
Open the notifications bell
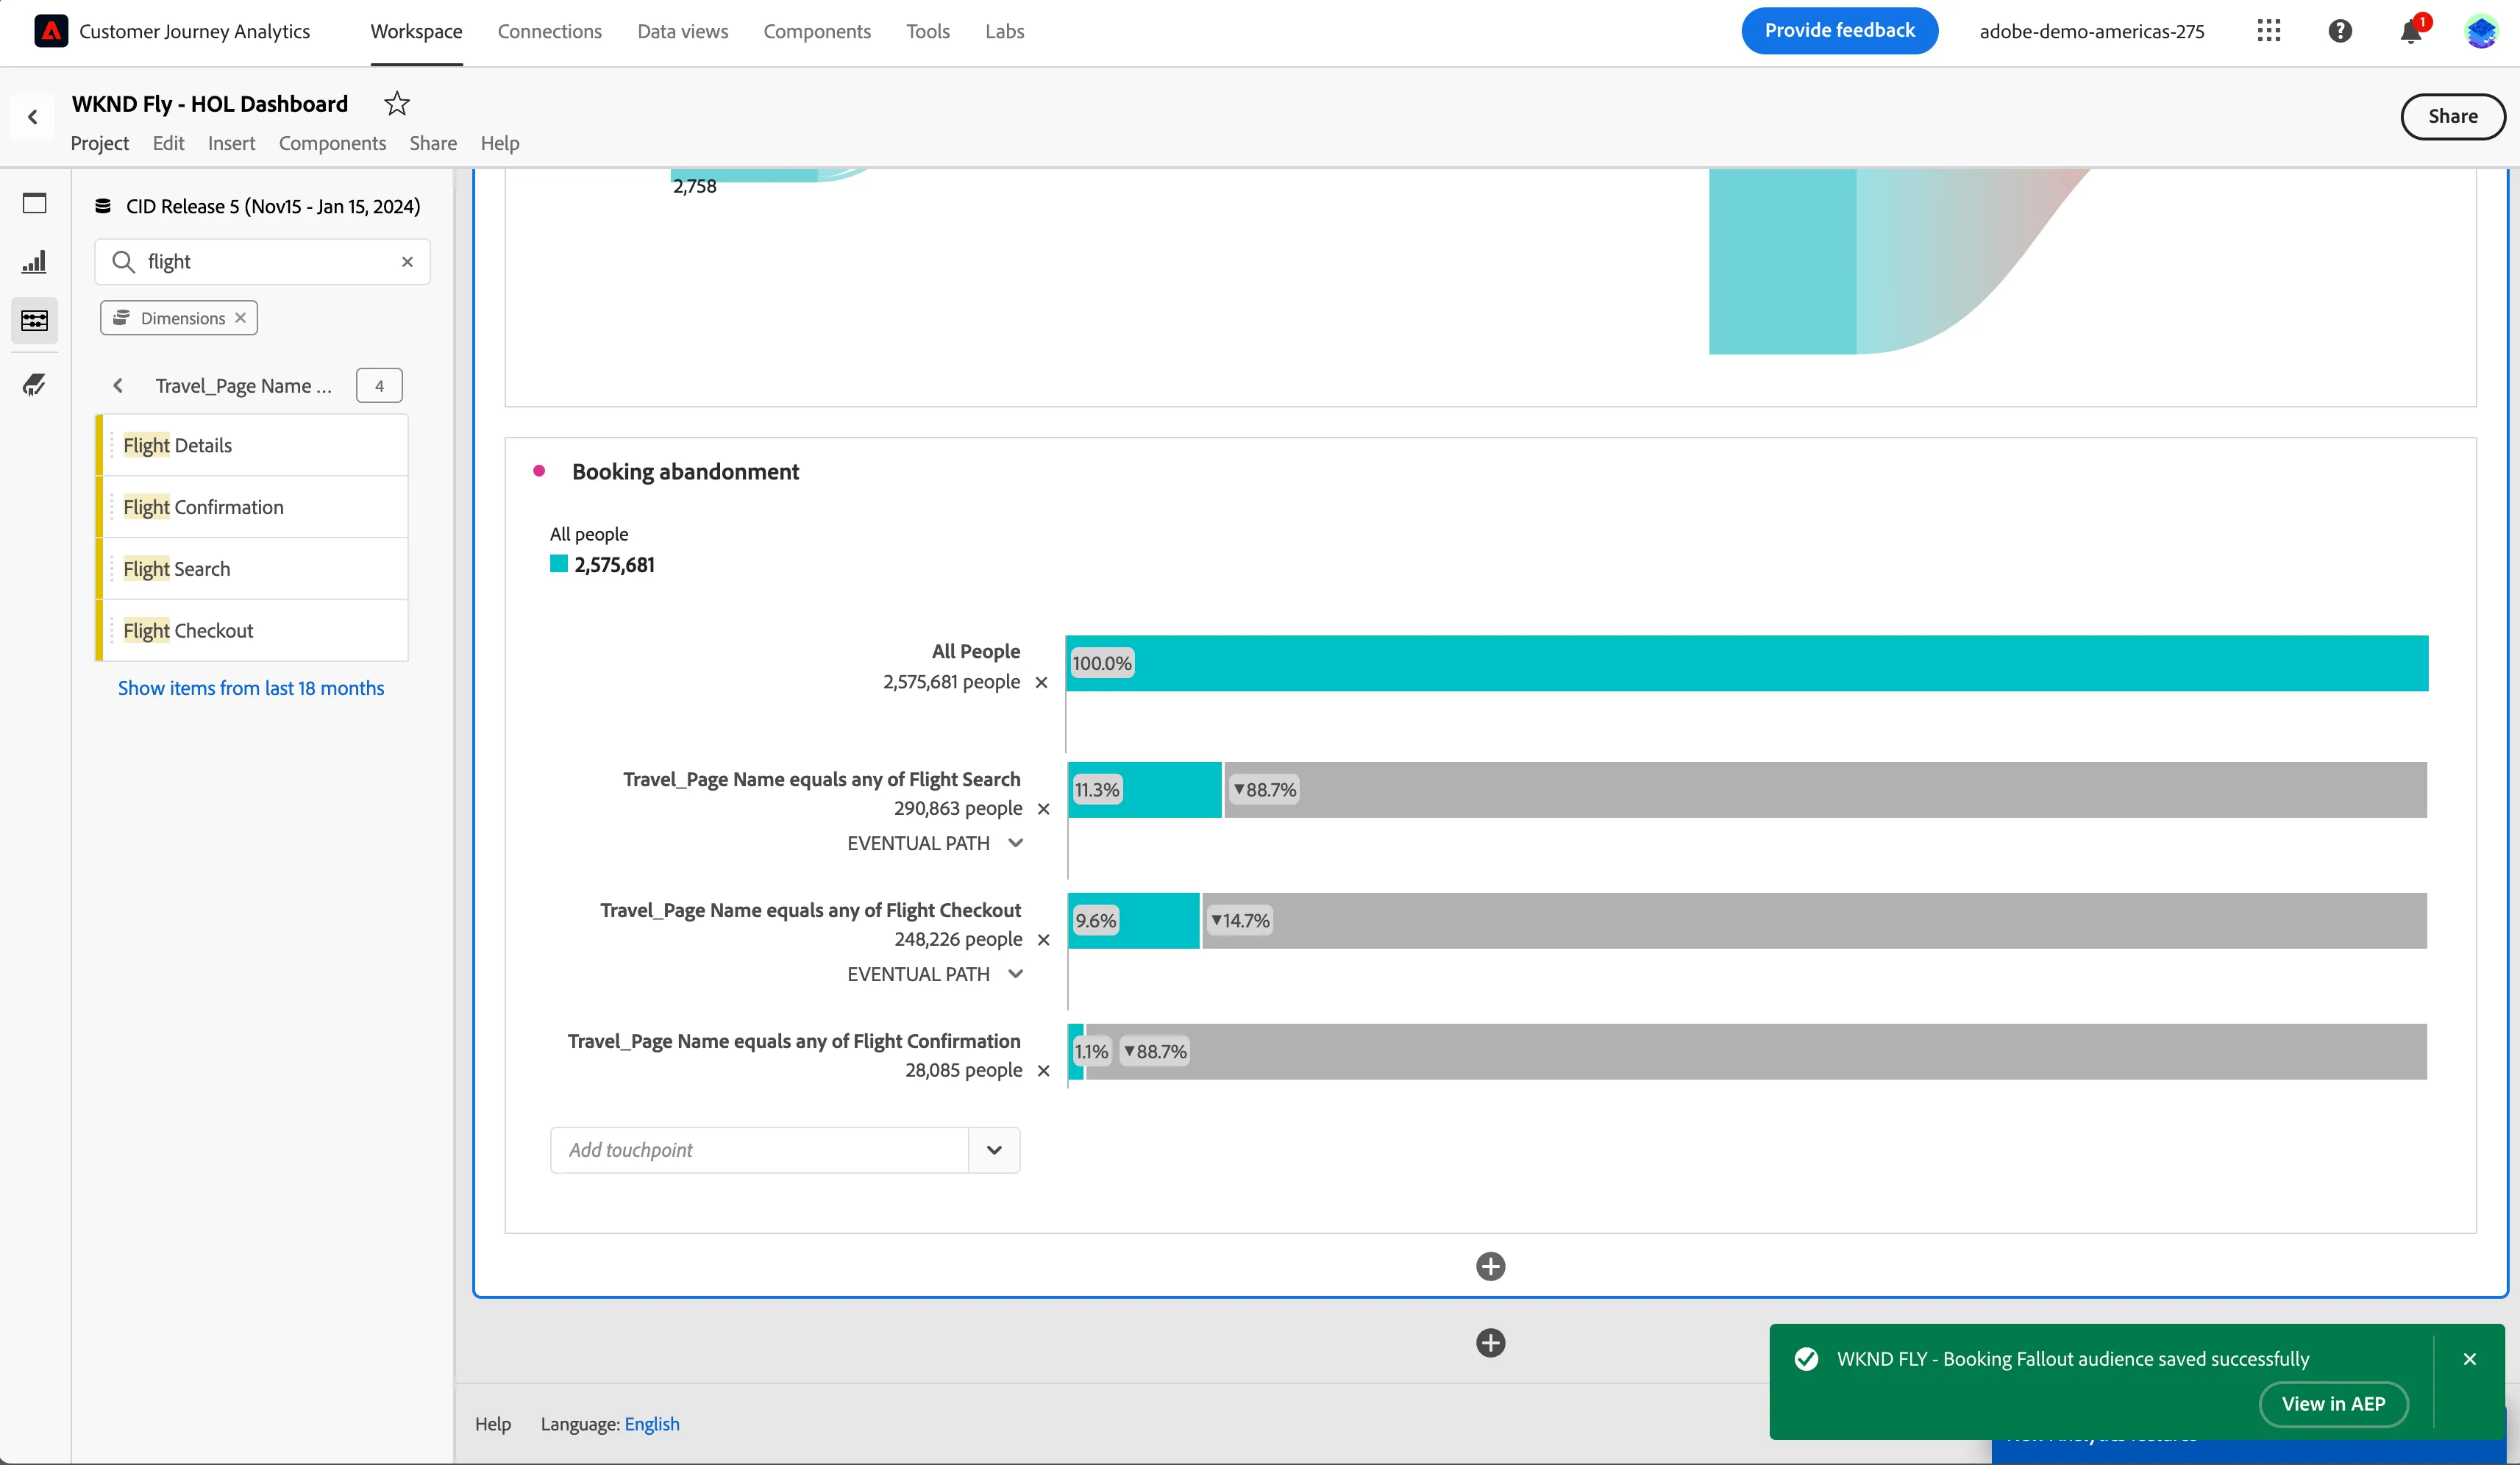(2411, 31)
